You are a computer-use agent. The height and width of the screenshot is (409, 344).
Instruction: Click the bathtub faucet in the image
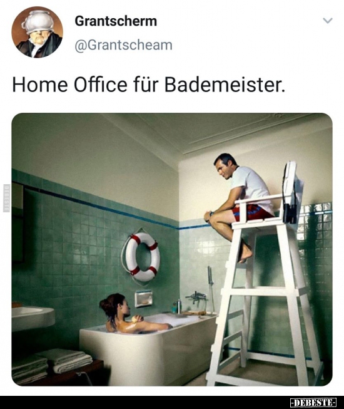click(196, 297)
